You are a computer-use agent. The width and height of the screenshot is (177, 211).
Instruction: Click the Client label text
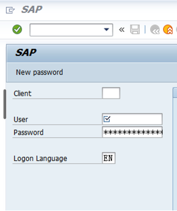pos(23,93)
